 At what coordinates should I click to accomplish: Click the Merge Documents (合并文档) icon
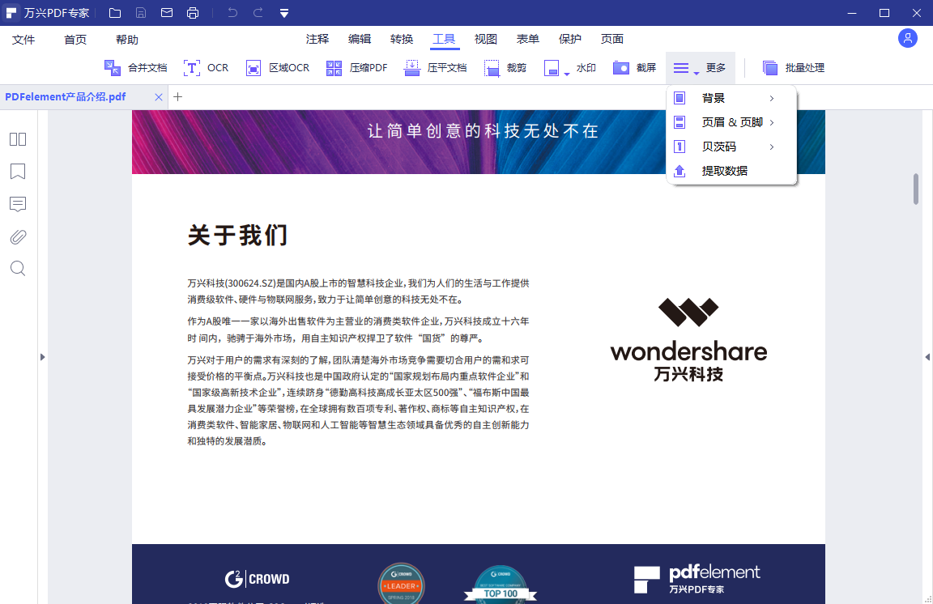pyautogui.click(x=113, y=68)
